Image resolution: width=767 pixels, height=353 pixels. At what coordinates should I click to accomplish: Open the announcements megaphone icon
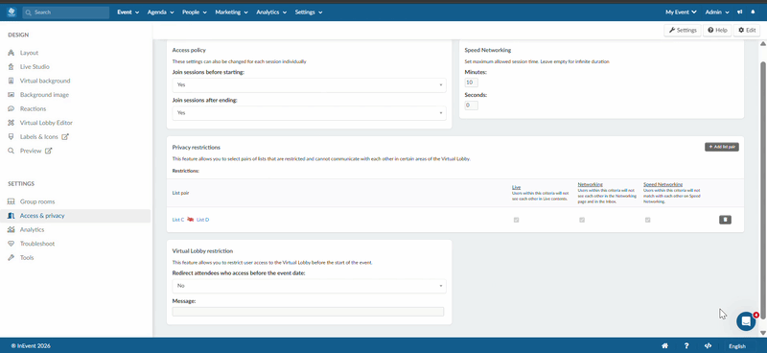click(739, 12)
